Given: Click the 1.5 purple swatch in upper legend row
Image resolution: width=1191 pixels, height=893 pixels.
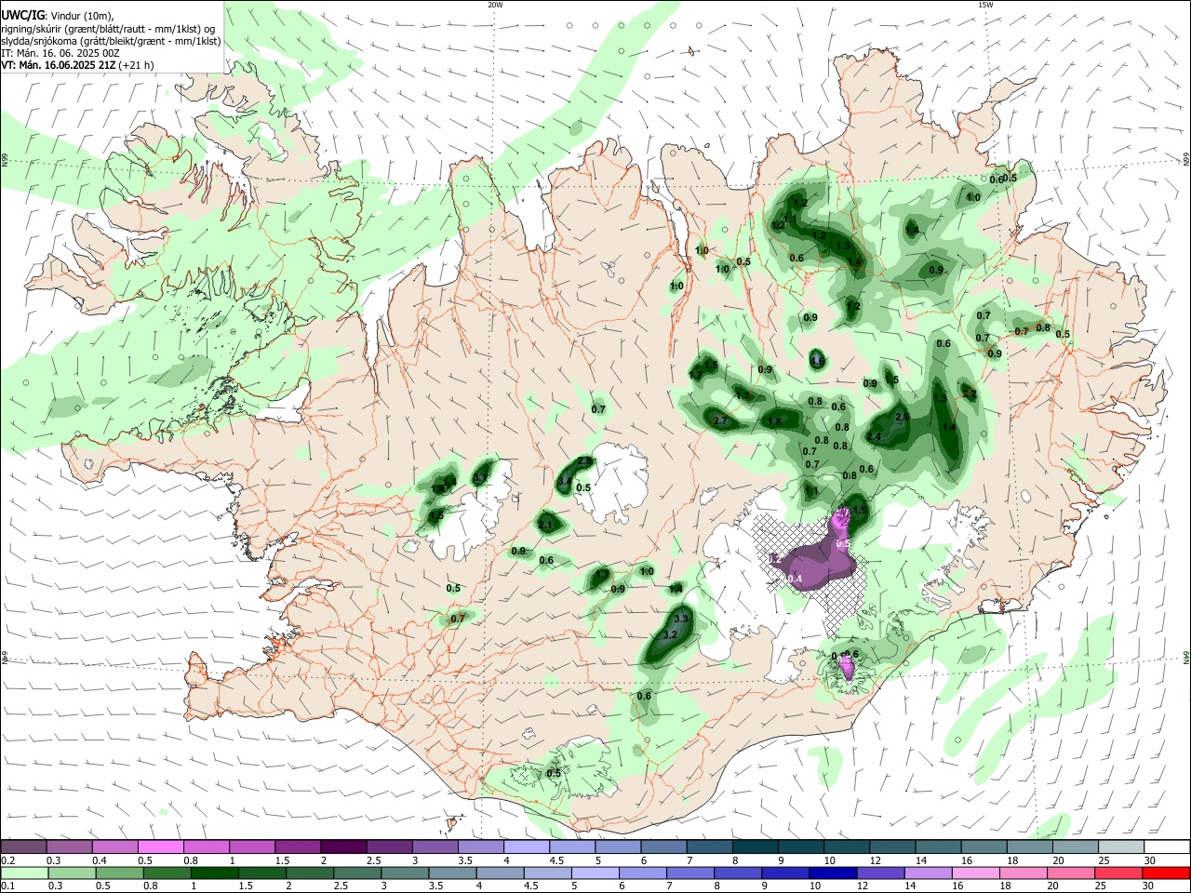Looking at the screenshot, I should pos(298,847).
